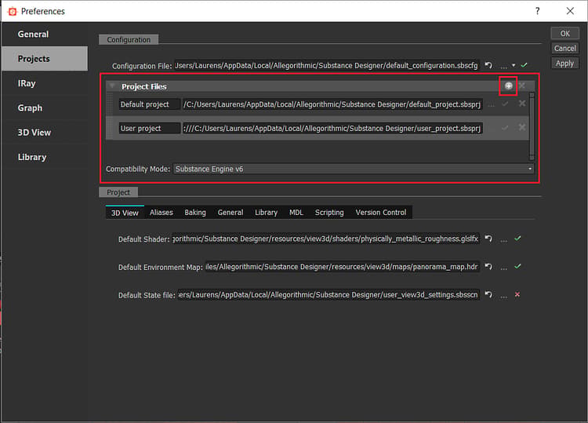588x423 pixels.
Task: Open the Graph preferences category
Action: click(45, 108)
